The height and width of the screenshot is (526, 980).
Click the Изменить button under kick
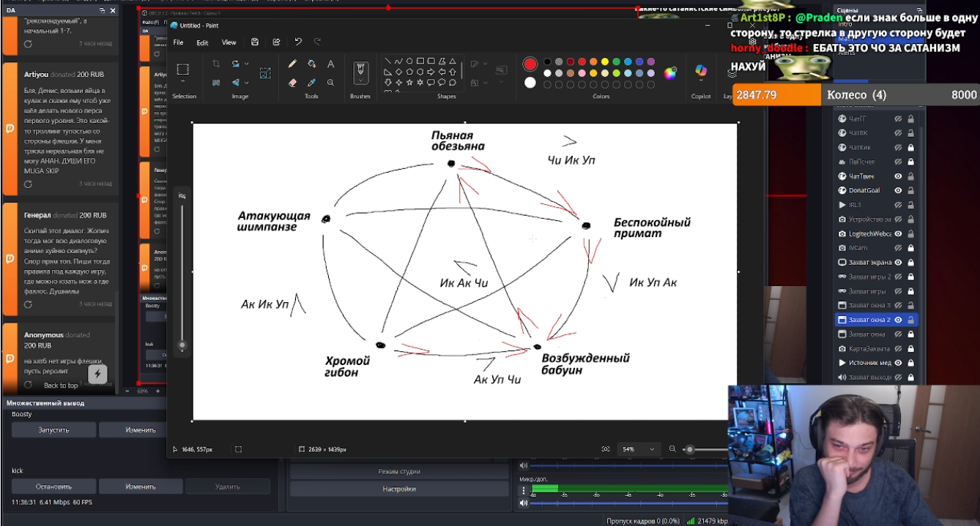(141, 486)
